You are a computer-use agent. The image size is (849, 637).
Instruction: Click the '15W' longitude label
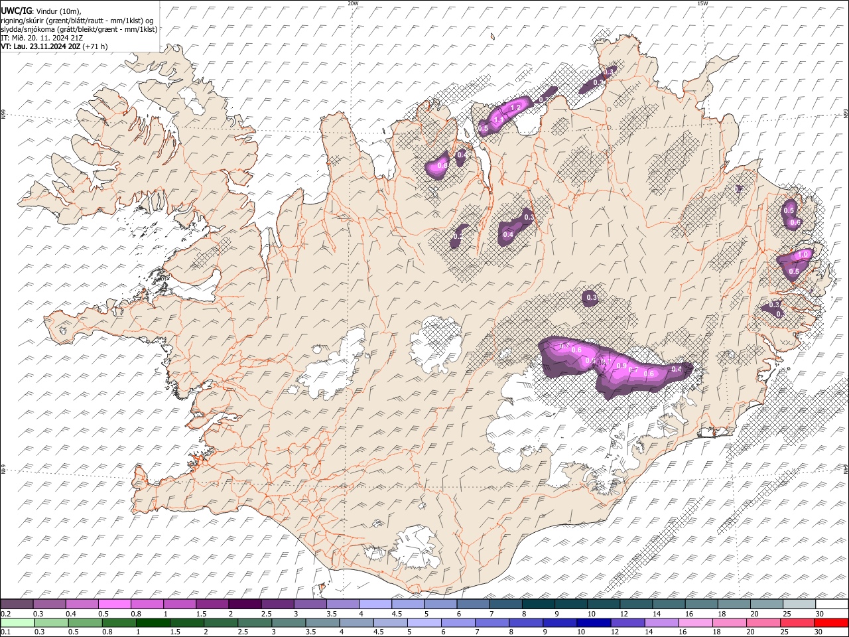tap(702, 3)
